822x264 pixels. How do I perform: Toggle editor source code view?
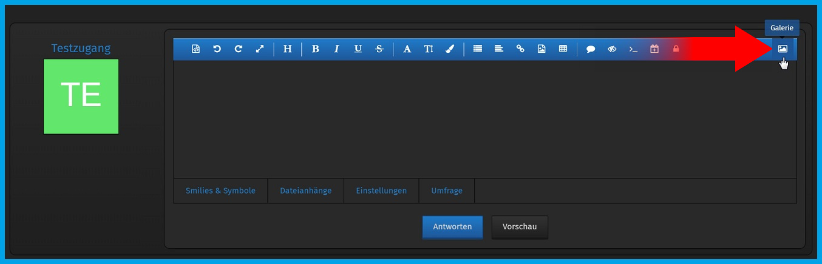pos(195,49)
